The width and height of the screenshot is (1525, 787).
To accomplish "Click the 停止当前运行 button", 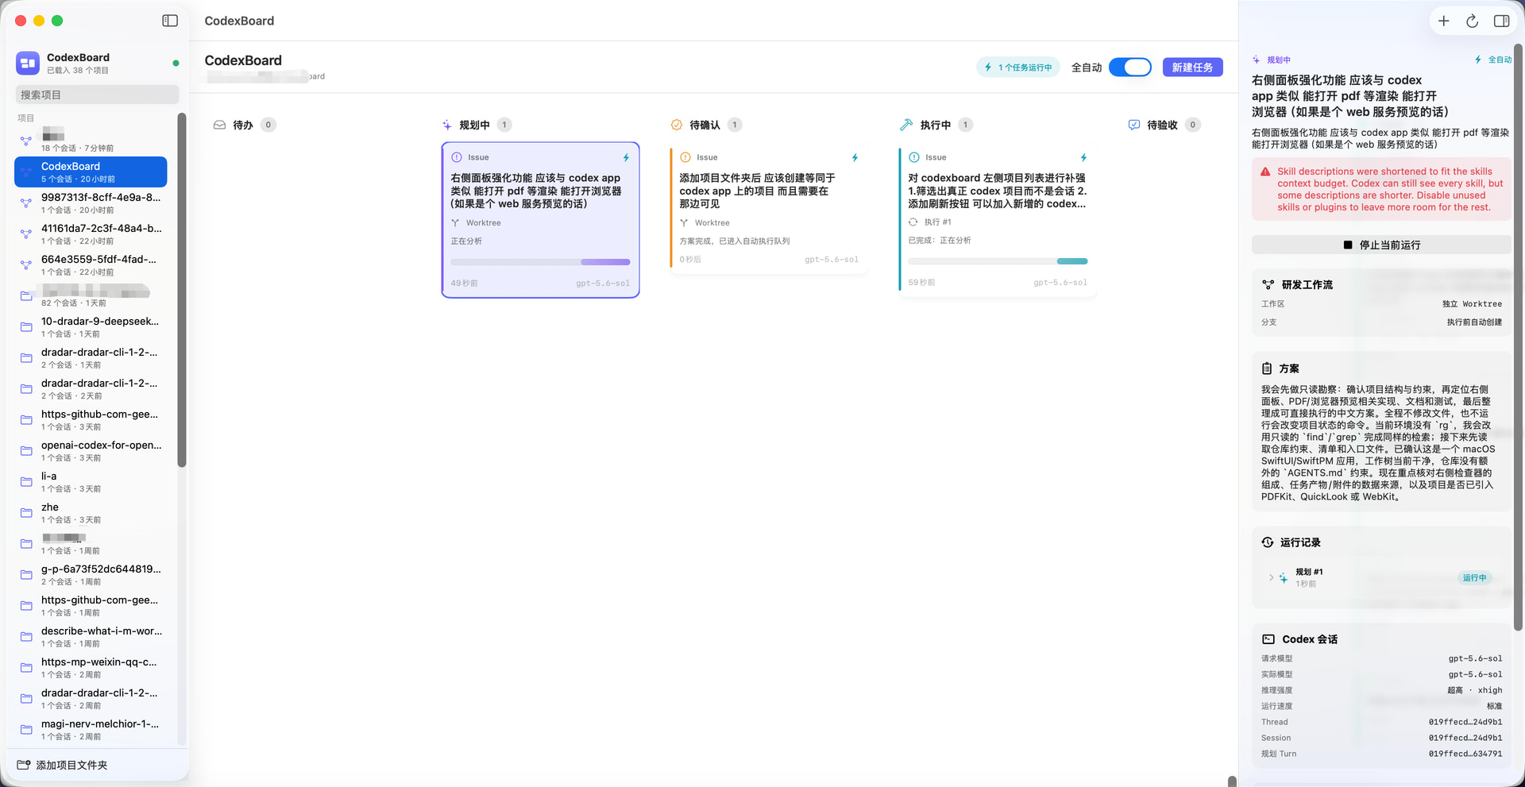I will point(1381,245).
